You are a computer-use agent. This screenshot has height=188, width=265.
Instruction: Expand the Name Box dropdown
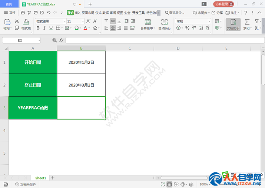pos(39,40)
